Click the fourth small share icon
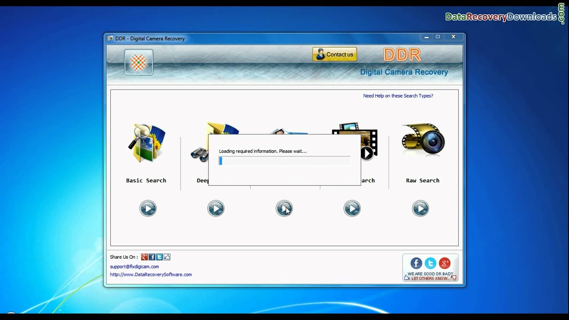 [x=167, y=257]
